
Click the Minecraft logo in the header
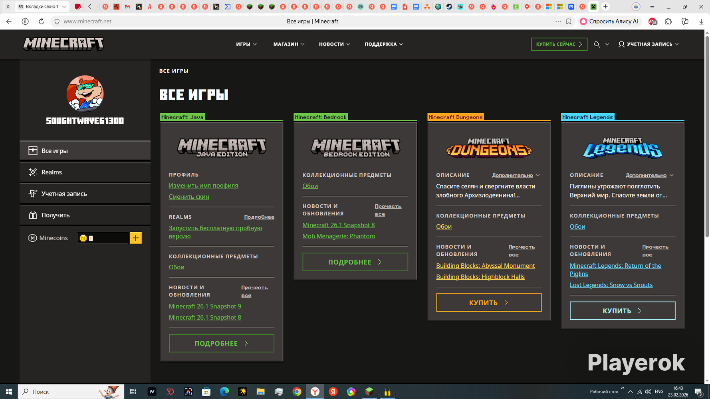63,44
